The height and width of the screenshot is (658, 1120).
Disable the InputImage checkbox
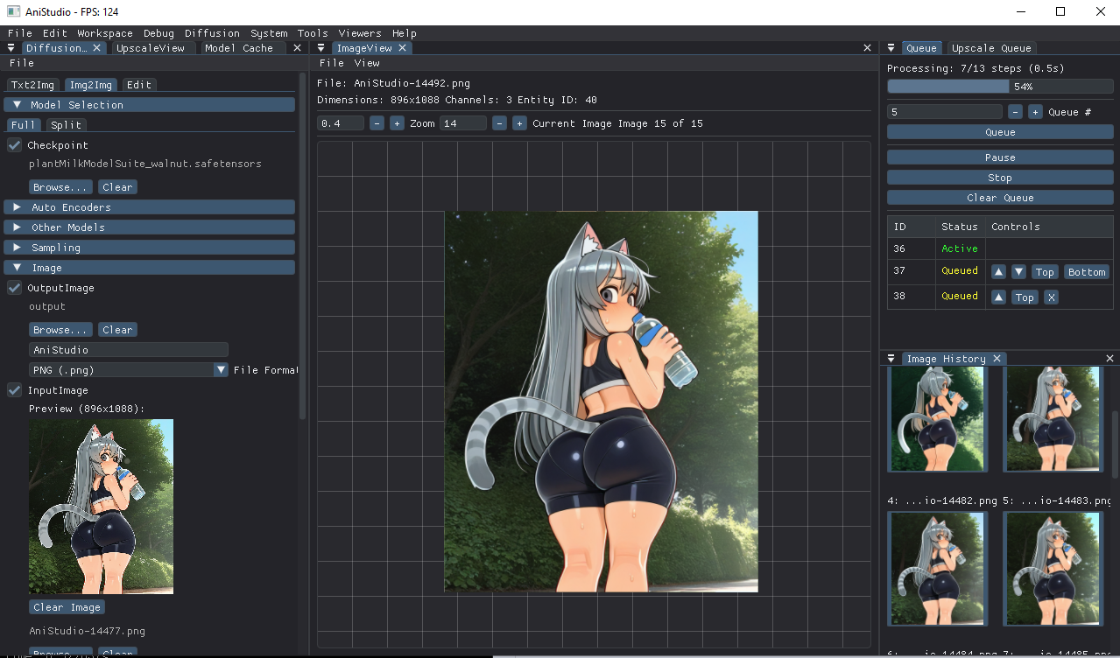(15, 390)
